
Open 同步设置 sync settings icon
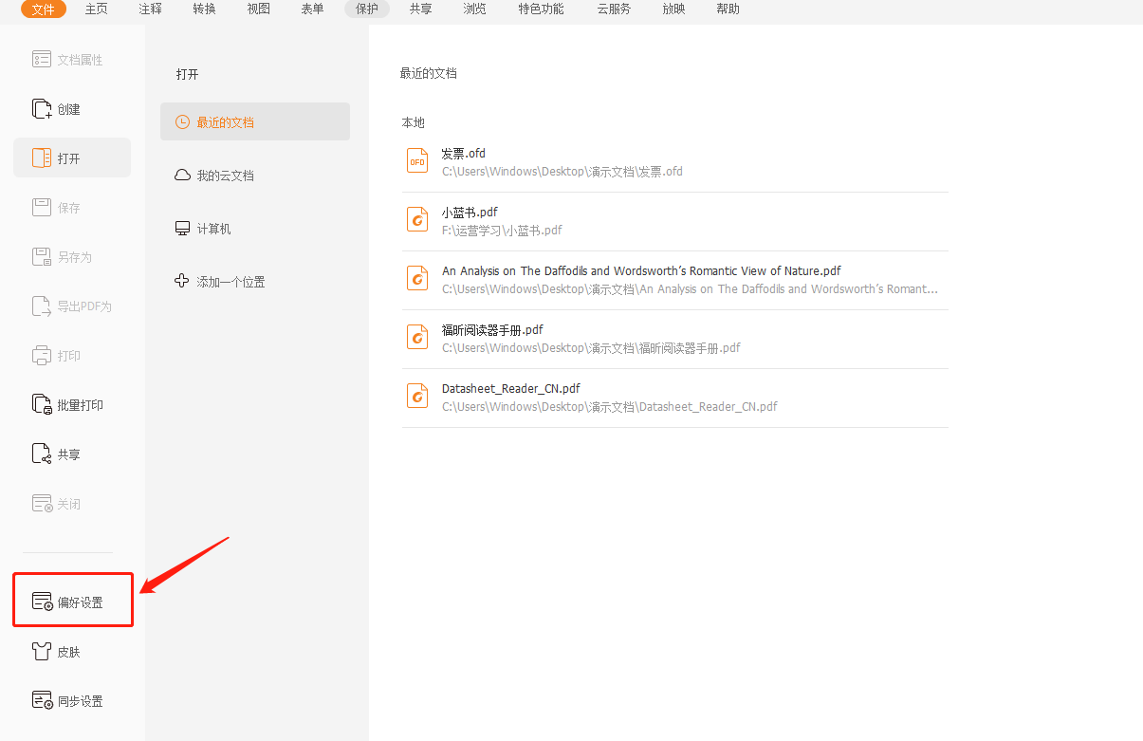click(42, 701)
